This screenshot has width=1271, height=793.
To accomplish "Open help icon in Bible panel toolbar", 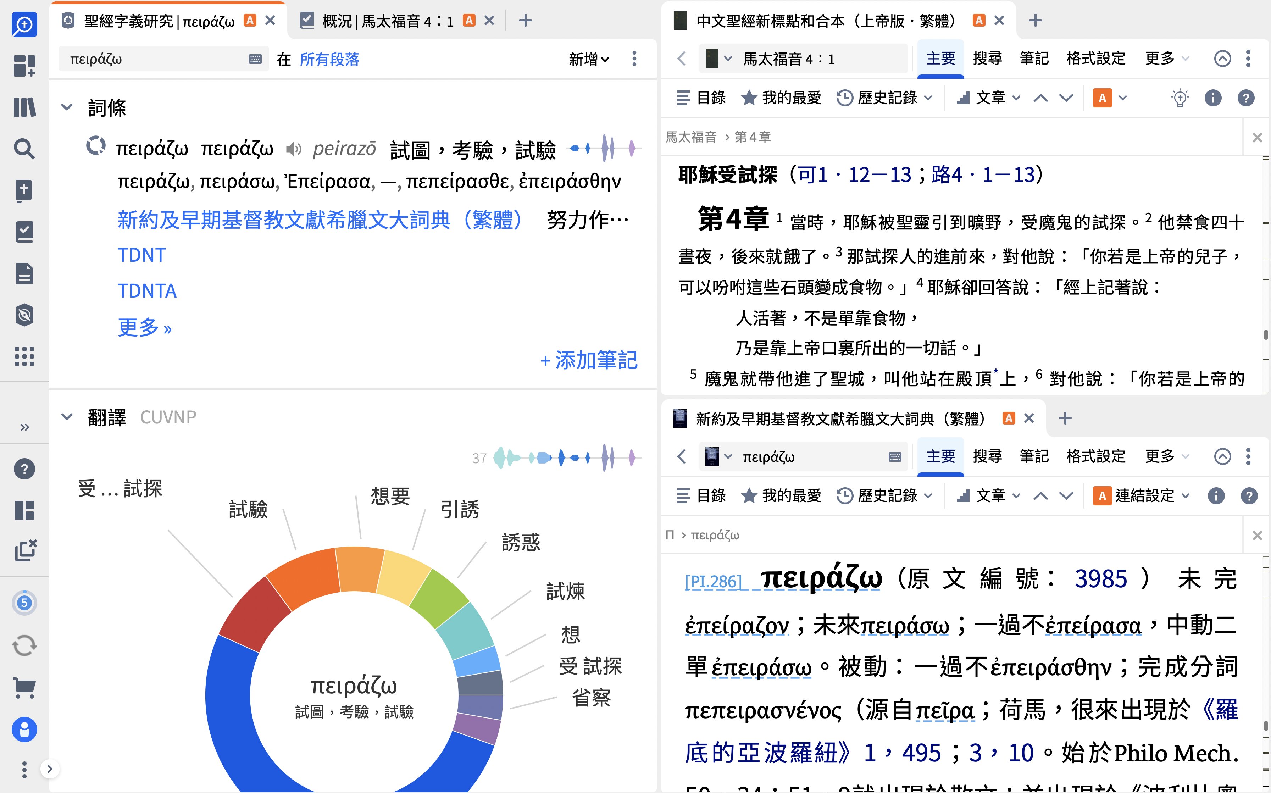I will click(x=1246, y=98).
